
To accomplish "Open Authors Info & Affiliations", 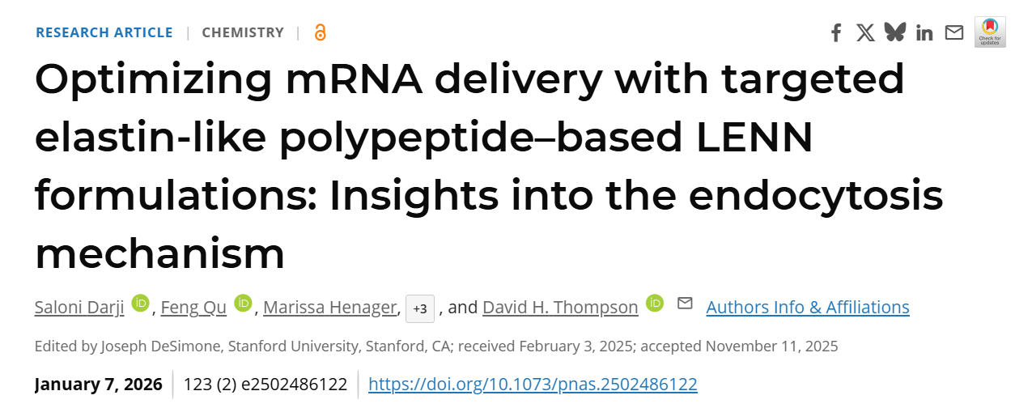I will (x=807, y=308).
